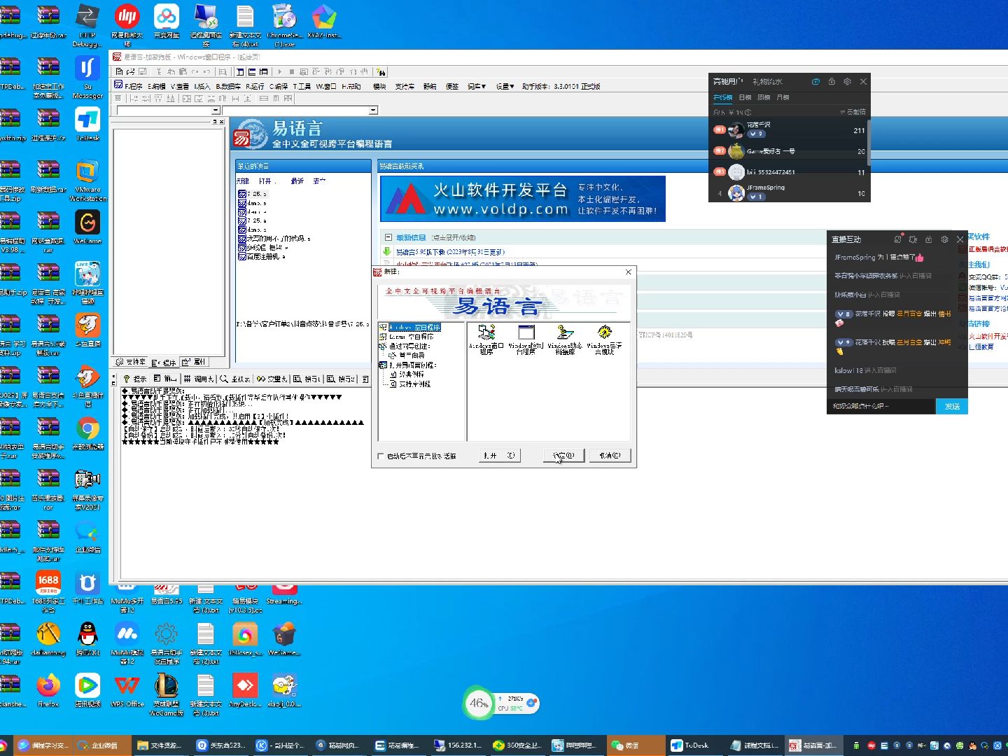The height and width of the screenshot is (756, 1008).
Task: Click 打开 button in new dialog
Action: click(x=499, y=455)
